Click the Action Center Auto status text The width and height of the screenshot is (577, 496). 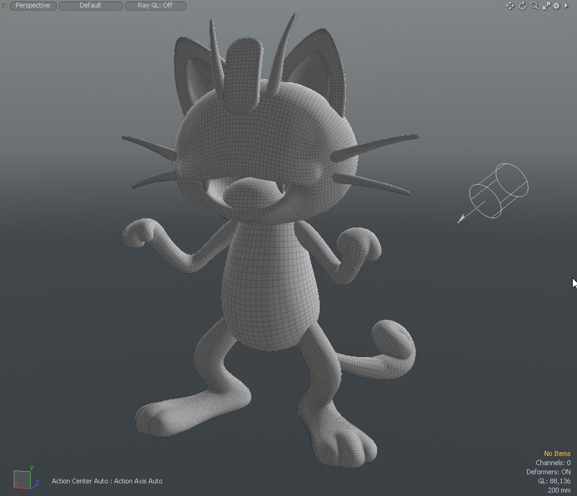107,481
